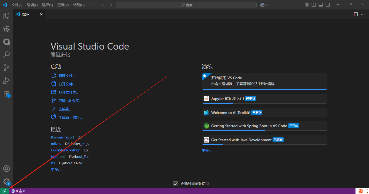Open recent folder llm-gen-report
The height and width of the screenshot is (194, 369).
[x=62, y=137]
